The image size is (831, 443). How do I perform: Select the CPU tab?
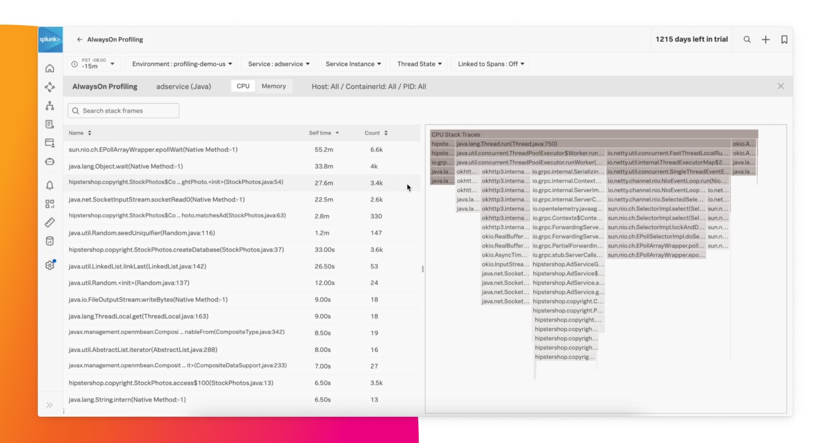[x=243, y=86]
